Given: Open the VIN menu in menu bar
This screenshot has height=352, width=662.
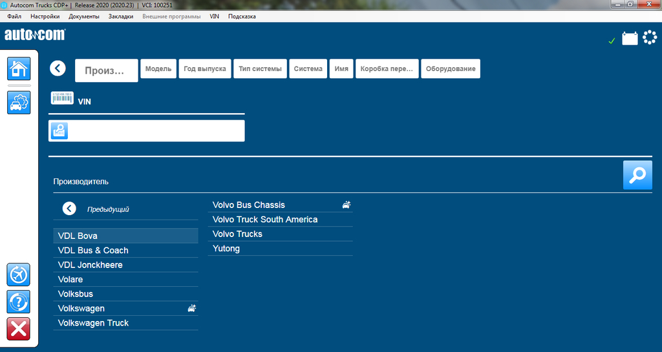Looking at the screenshot, I should [215, 16].
